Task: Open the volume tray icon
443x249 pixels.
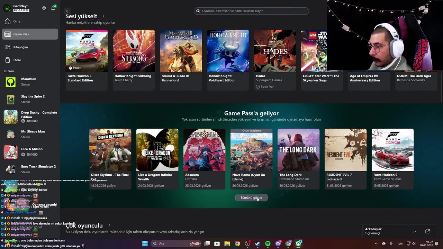Action: (x=414, y=243)
